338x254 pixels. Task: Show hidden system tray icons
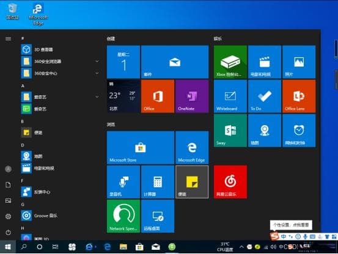pos(241,247)
